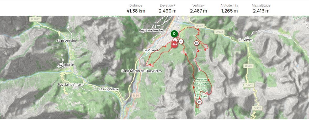This screenshot has height=120, width=309.
Task: Click the red Has finish marker
Action: (174, 45)
